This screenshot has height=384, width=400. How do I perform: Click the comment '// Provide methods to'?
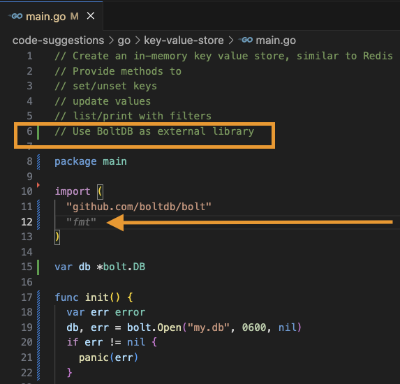(x=118, y=71)
